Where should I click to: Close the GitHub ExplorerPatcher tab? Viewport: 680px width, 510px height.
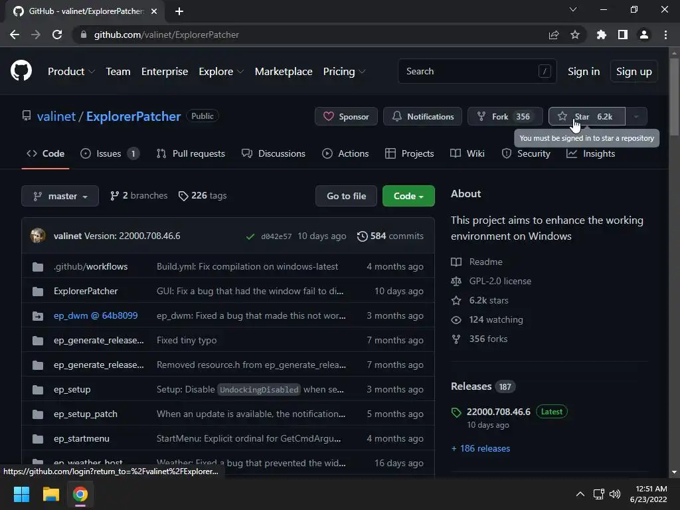[x=154, y=11]
